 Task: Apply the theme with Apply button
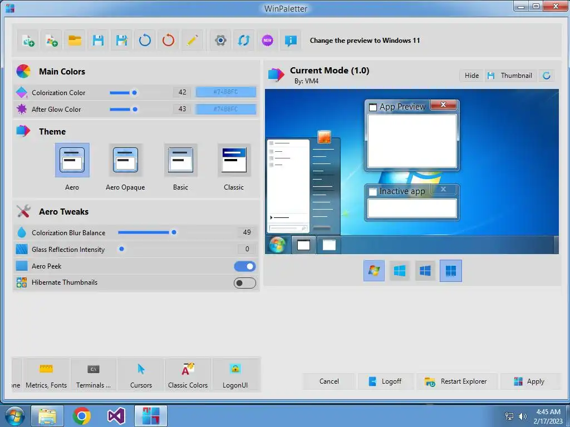[530, 381]
